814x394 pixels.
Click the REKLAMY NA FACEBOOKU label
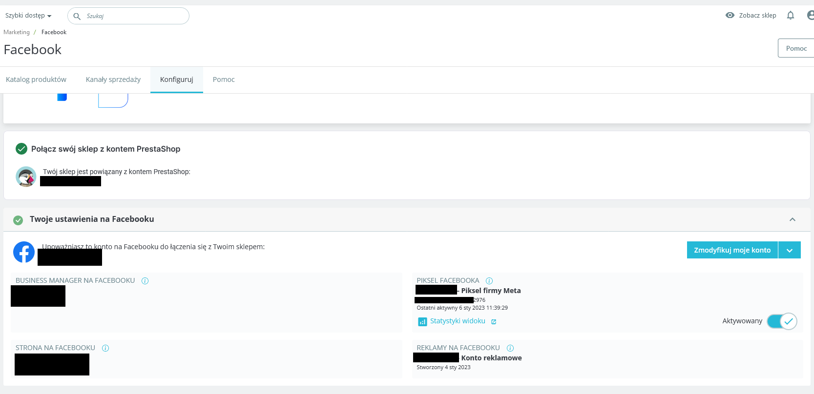tap(458, 348)
